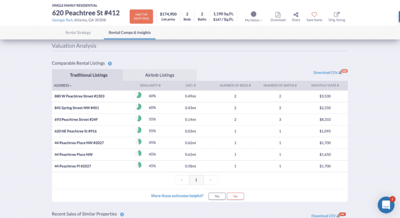
Task: Answer Yes to estimates helpful question
Action: point(217,196)
